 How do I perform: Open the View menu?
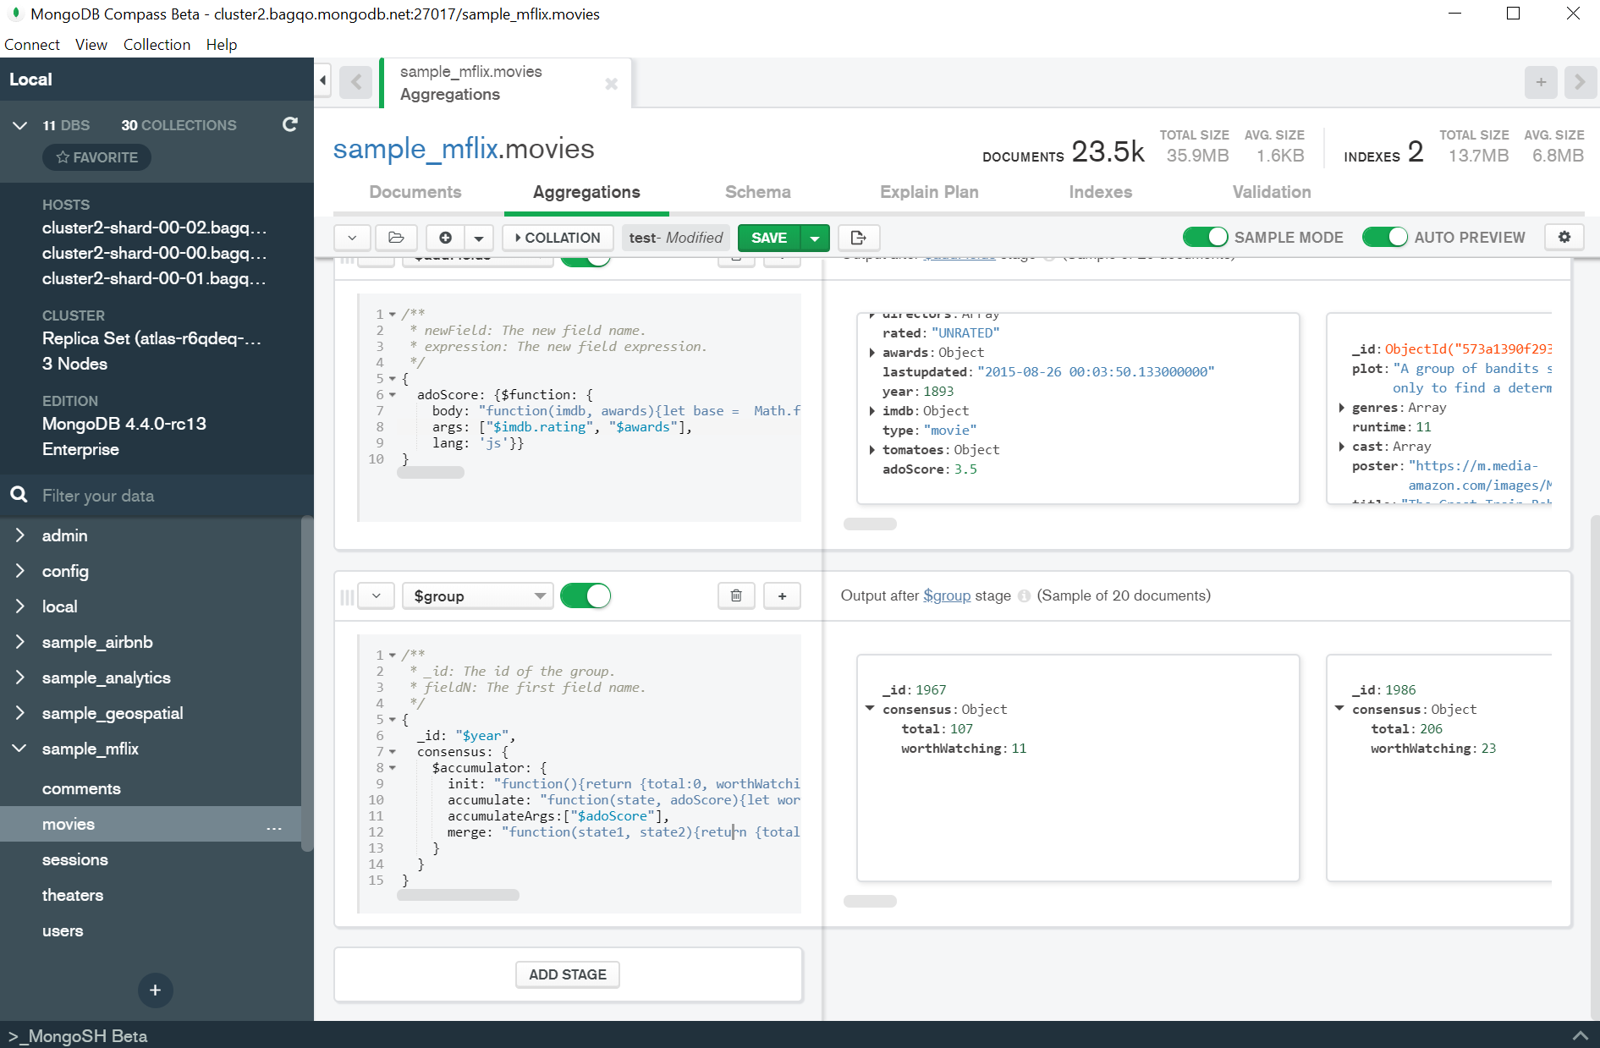pyautogui.click(x=91, y=45)
